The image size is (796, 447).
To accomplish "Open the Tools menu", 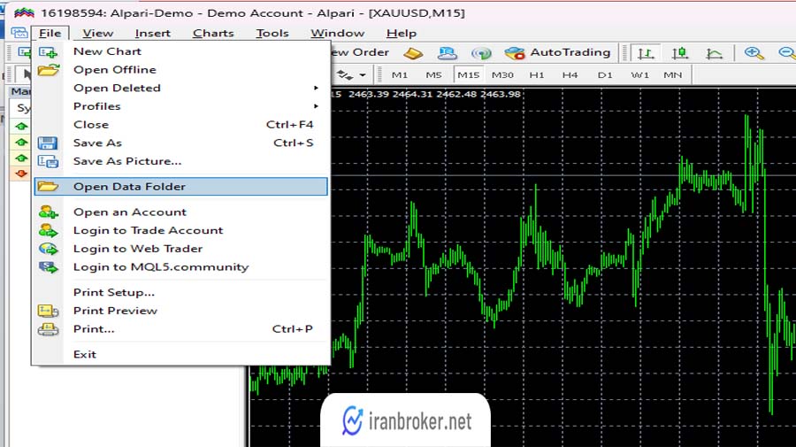I will tap(272, 33).
